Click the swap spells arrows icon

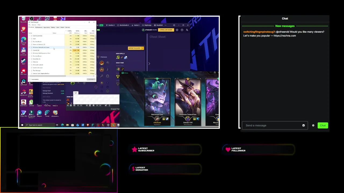(122, 57)
